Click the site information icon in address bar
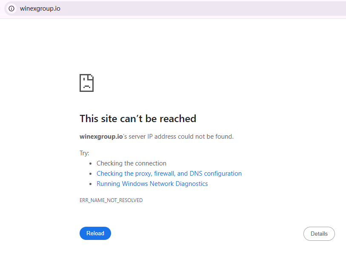Screen dimensions: 346x268 coord(11,9)
